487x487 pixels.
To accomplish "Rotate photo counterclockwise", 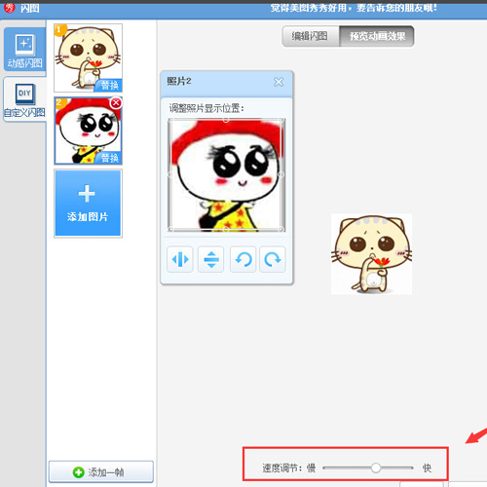I will pos(243,259).
